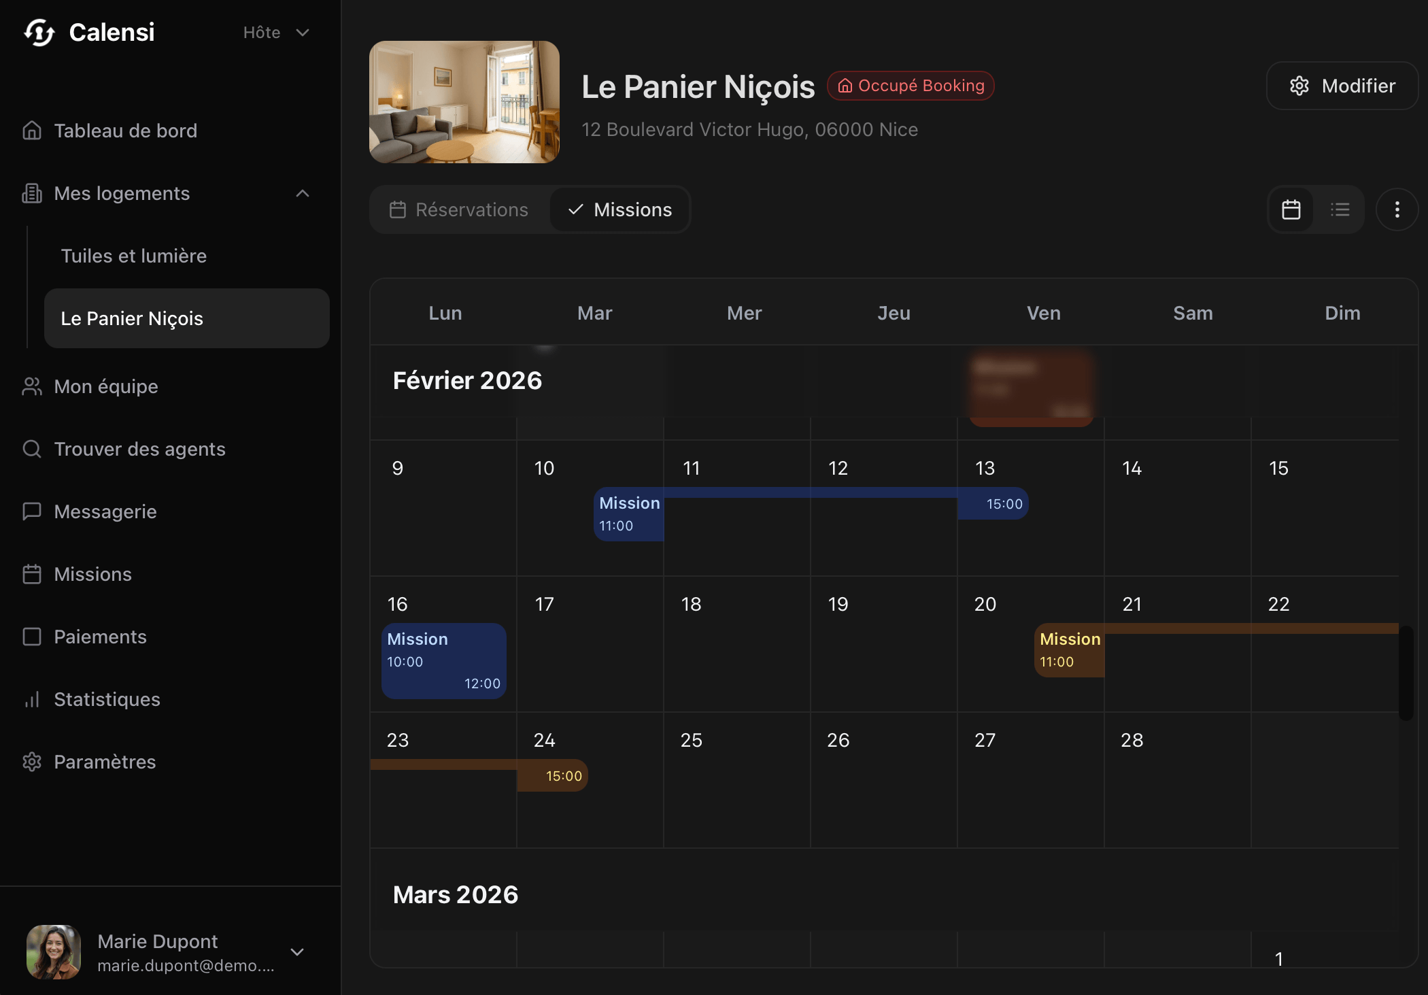
Task: Click Trouver des agents search icon
Action: (x=32, y=449)
